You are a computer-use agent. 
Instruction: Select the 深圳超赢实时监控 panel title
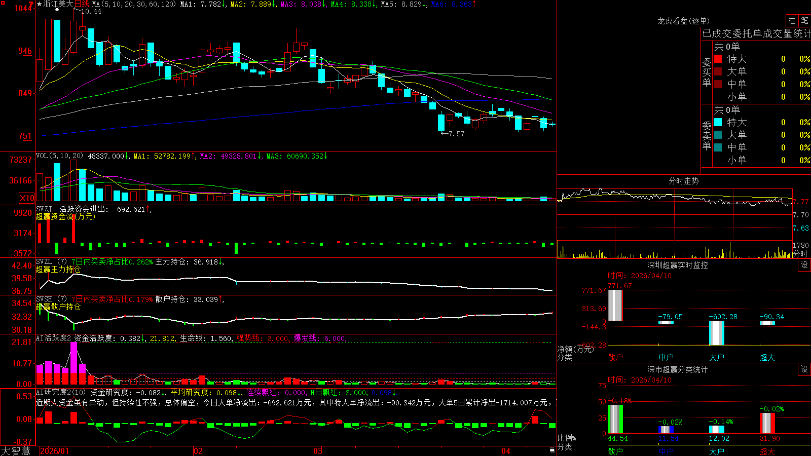pyautogui.click(x=677, y=265)
